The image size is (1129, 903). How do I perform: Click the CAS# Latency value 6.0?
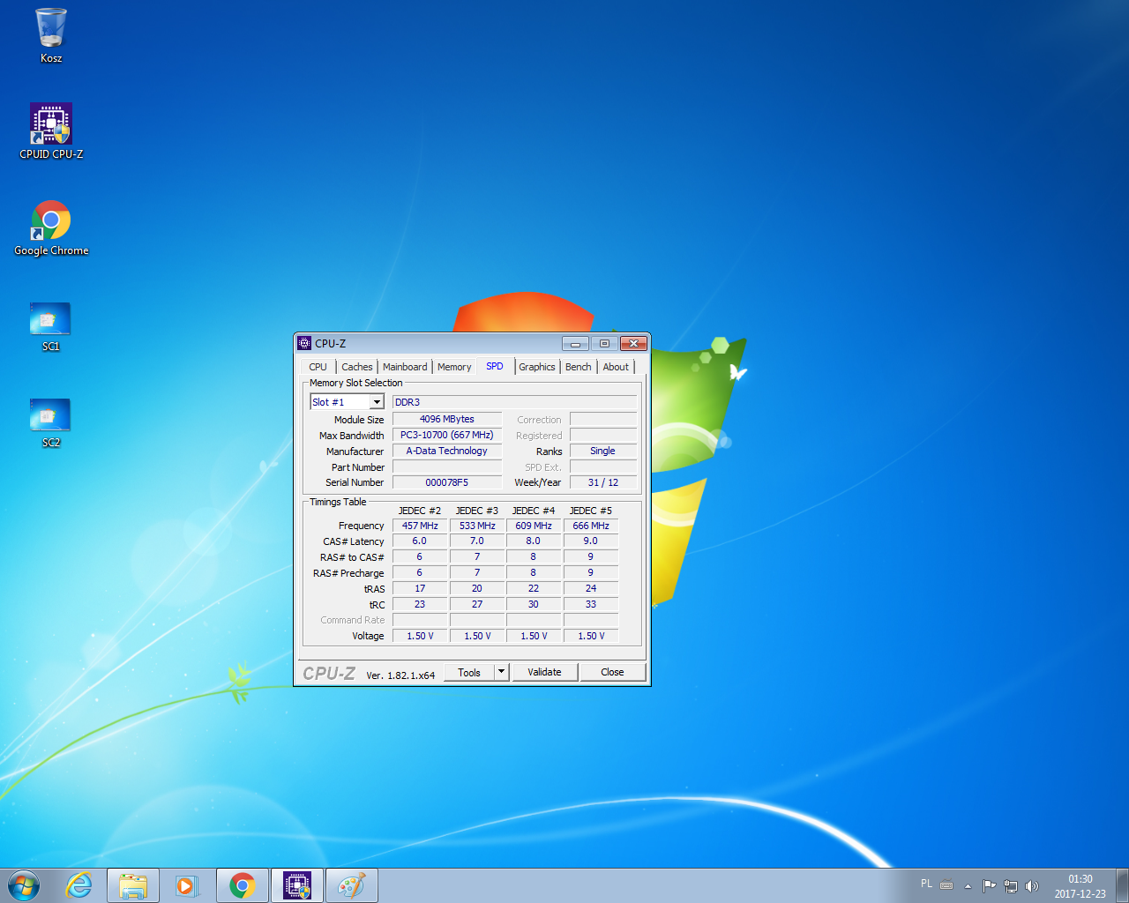coord(420,541)
